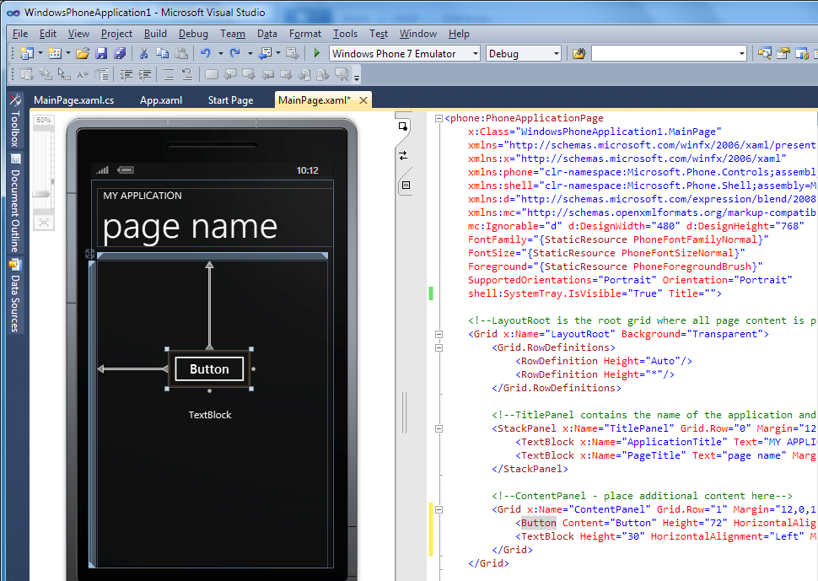Viewport: 818px width, 581px height.
Task: Open the Debug configuration dropdown
Action: [x=556, y=54]
